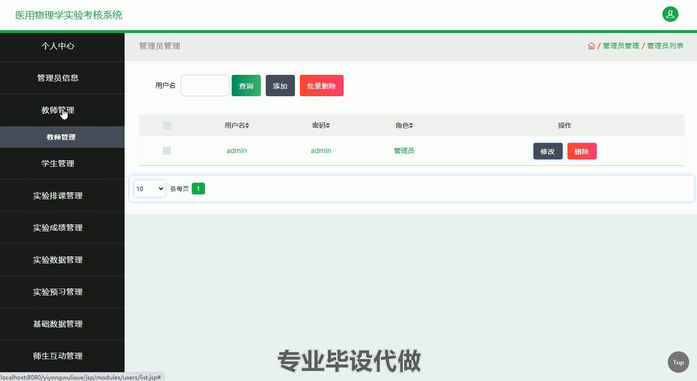Click the admin username cell
Viewport: 697px width, 381px height.
237,151
